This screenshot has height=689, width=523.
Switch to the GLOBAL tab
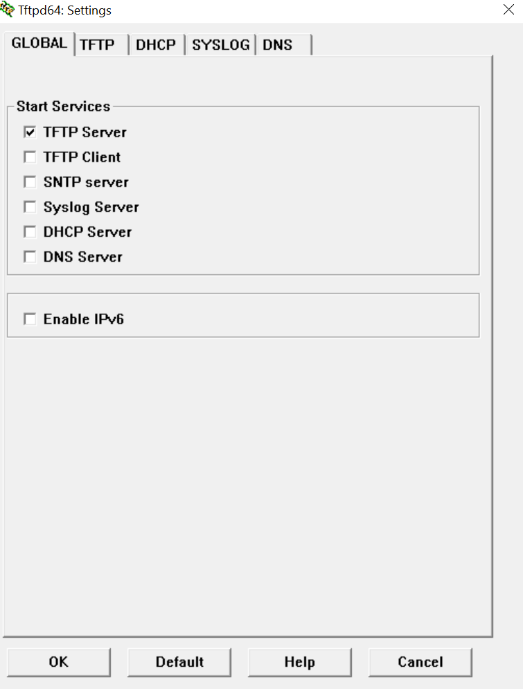pyautogui.click(x=39, y=43)
